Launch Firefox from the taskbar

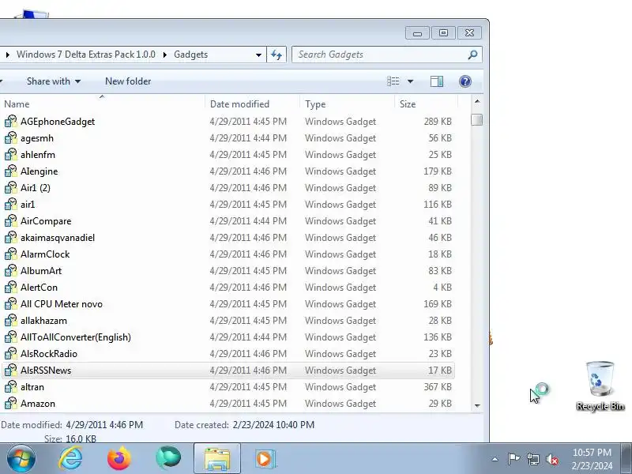(x=119, y=459)
